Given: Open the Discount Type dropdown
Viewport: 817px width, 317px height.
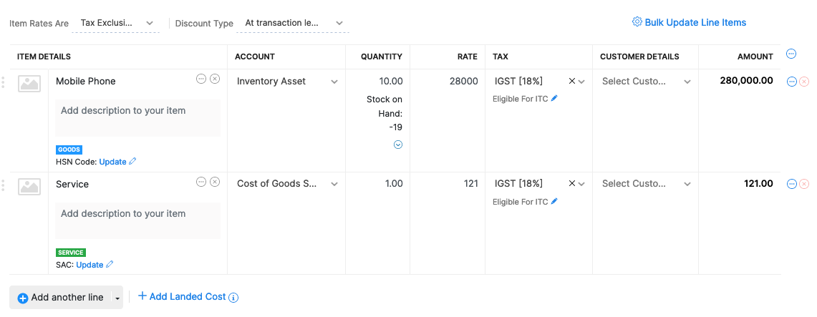Looking at the screenshot, I should pos(293,23).
